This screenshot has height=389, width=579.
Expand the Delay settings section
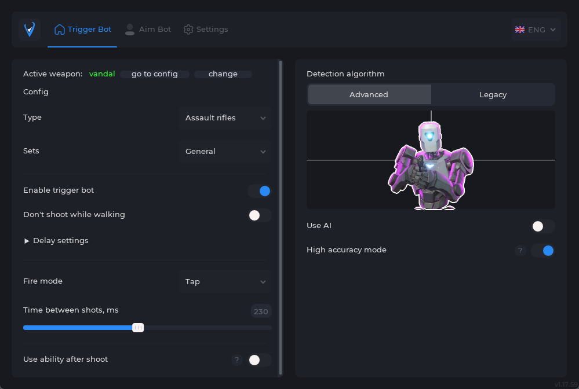pos(56,241)
